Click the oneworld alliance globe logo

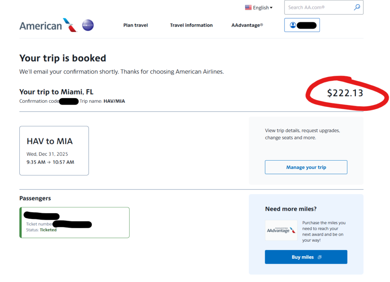[x=88, y=25]
